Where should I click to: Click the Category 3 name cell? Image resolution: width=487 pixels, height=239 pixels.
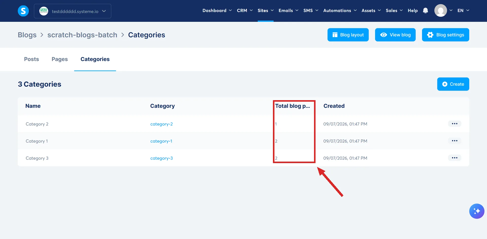tap(37, 158)
